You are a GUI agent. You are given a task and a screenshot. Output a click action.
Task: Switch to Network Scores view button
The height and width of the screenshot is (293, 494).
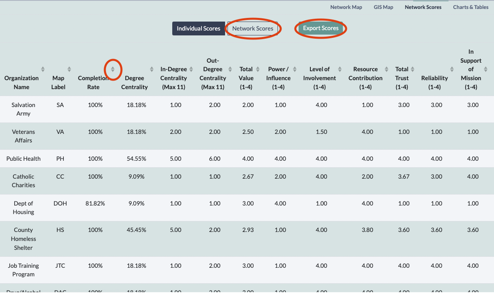tap(253, 28)
